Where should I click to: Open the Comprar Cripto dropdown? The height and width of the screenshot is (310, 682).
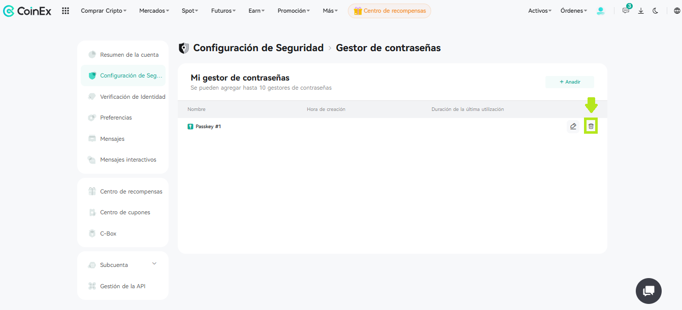[x=104, y=11]
